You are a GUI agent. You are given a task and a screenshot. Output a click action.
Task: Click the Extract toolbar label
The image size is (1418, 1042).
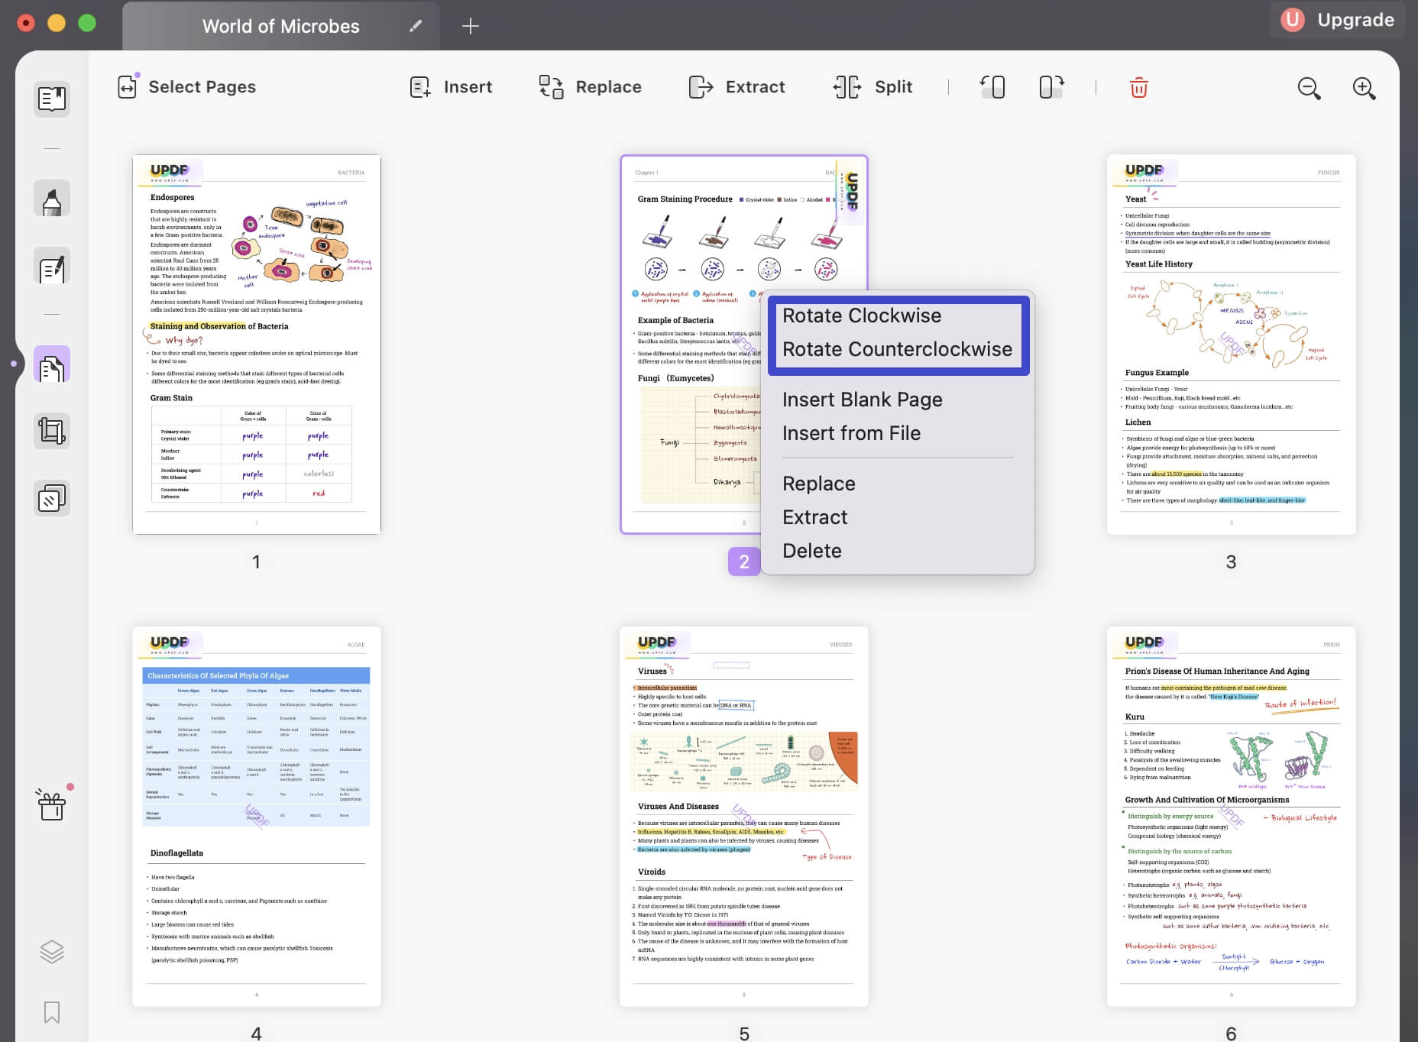tap(755, 87)
